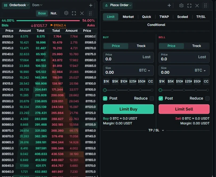Set Sell size to $5K preset
Image resolution: width=216 pixels, height=177 pixels.
click(171, 81)
